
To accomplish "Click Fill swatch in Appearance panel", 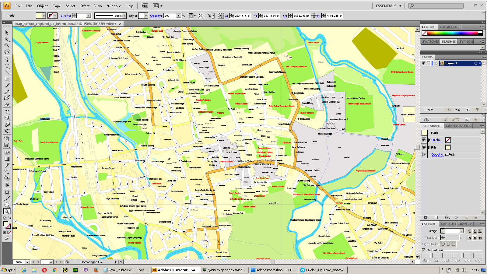I will pos(448,147).
